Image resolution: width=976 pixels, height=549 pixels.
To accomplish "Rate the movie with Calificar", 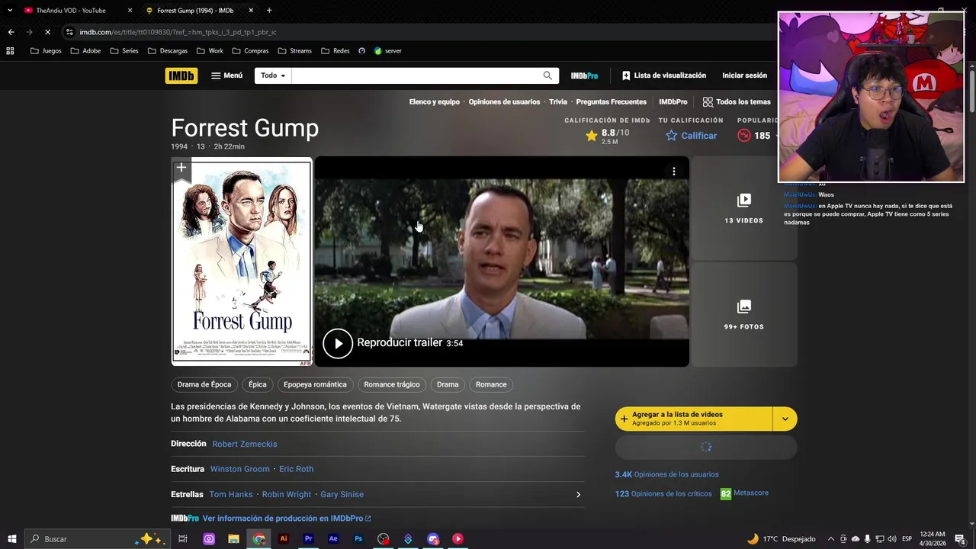I will coord(691,136).
